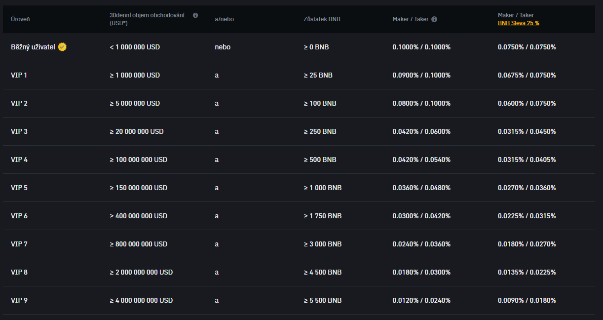Select the Úroveň column header
603x320 pixels.
[20, 19]
